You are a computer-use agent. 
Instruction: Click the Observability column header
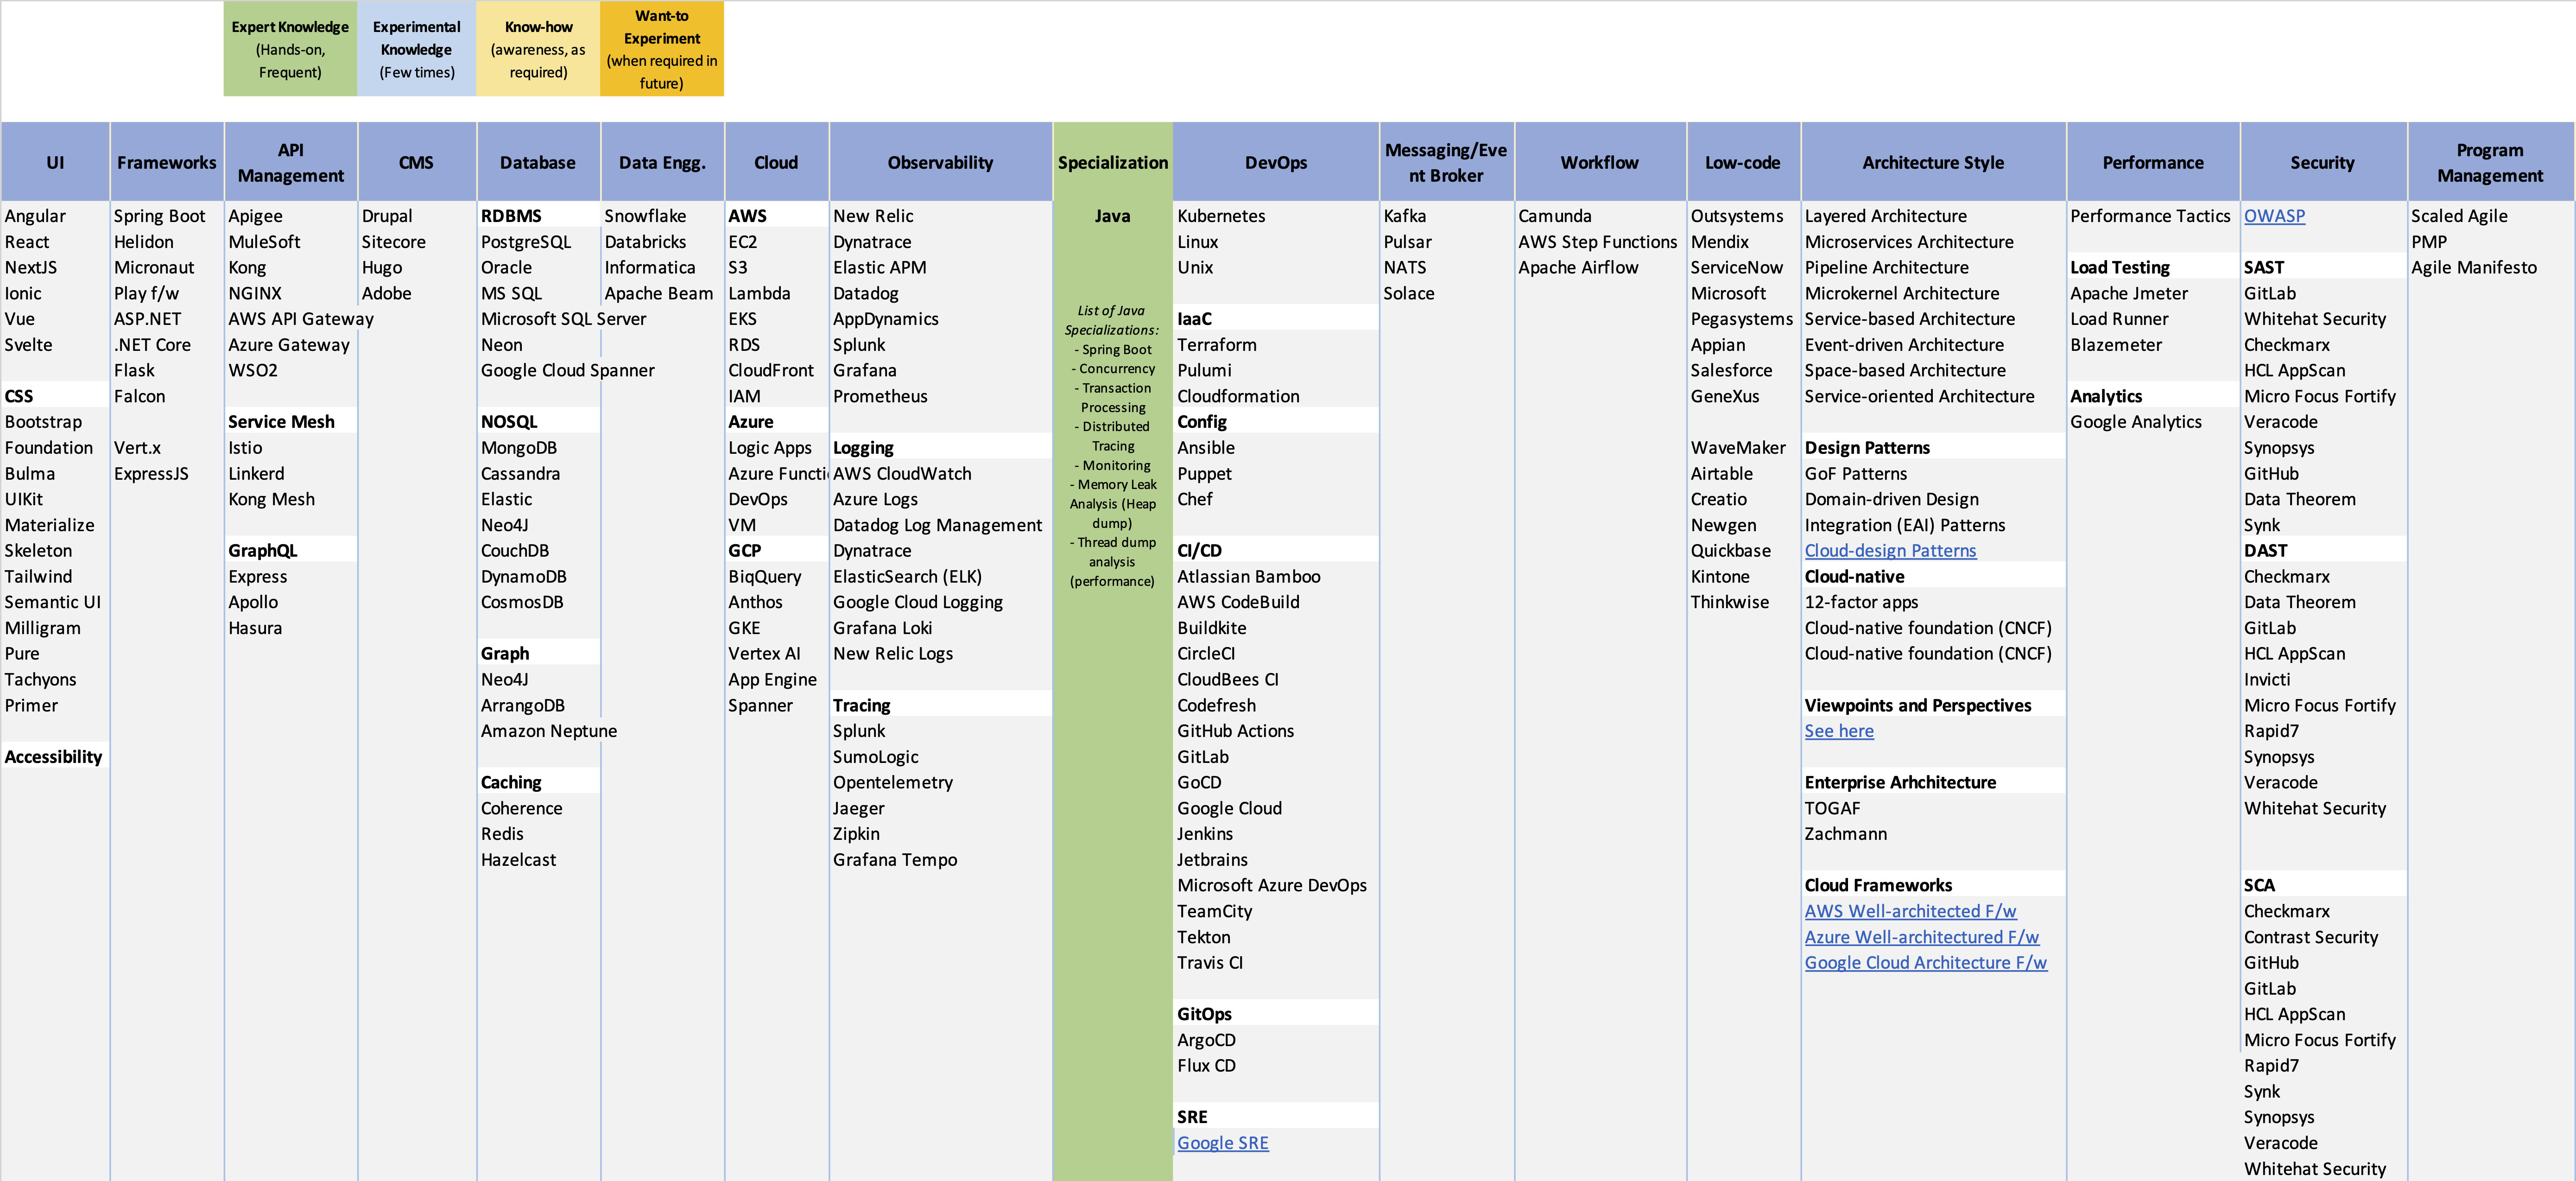[x=940, y=162]
